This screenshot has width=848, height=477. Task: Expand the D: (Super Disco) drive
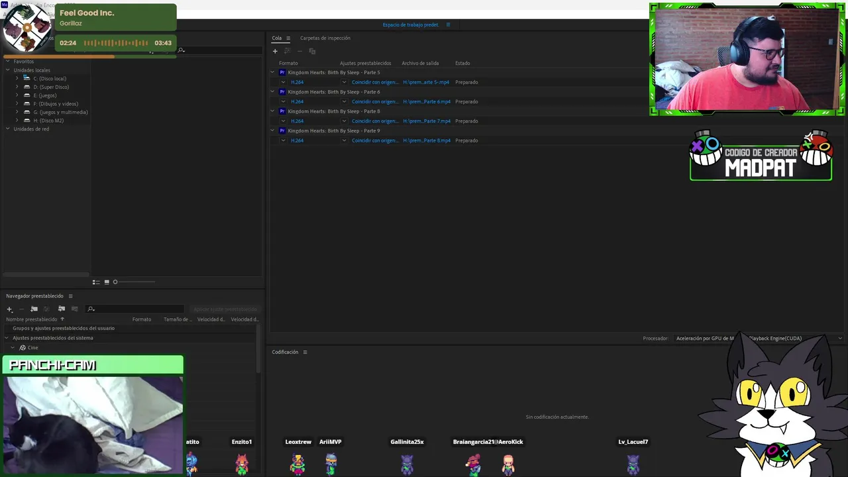point(17,87)
